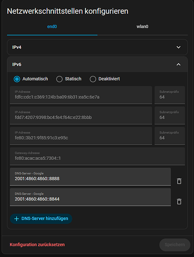
Task: Add a DNS server with DNS-Server hinzufügen
Action: click(41, 218)
